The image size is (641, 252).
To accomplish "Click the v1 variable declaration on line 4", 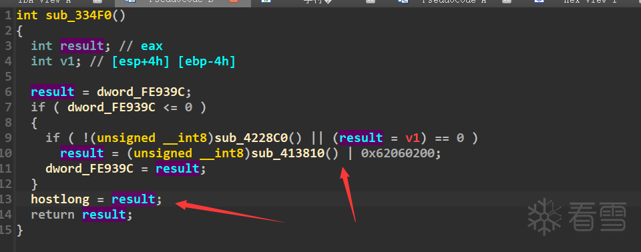I will tap(68, 61).
